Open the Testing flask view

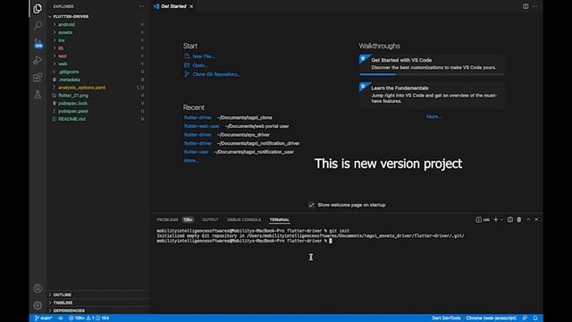[x=38, y=95]
